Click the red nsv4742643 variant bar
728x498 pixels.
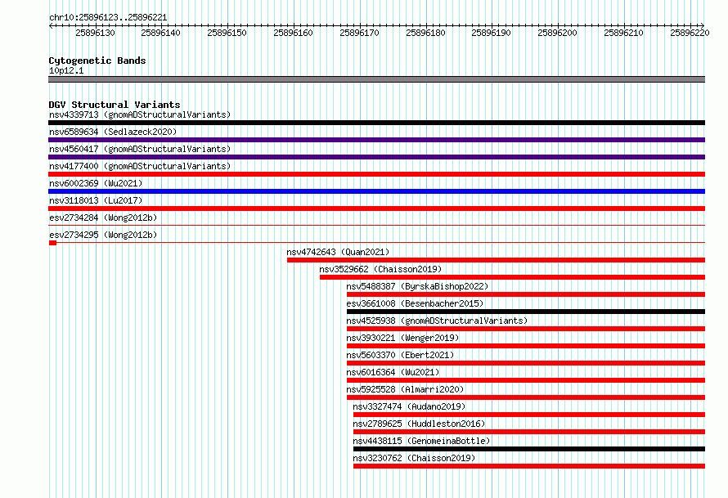496,260
